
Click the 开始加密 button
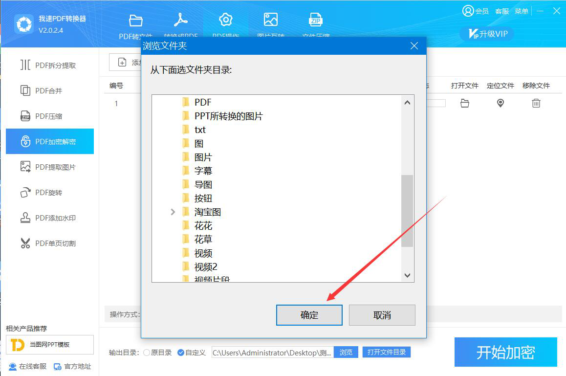click(x=506, y=352)
